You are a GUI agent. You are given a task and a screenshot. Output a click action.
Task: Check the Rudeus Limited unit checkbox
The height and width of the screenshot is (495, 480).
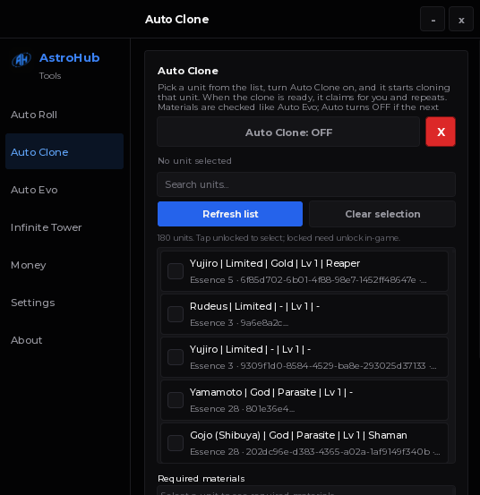tap(176, 314)
